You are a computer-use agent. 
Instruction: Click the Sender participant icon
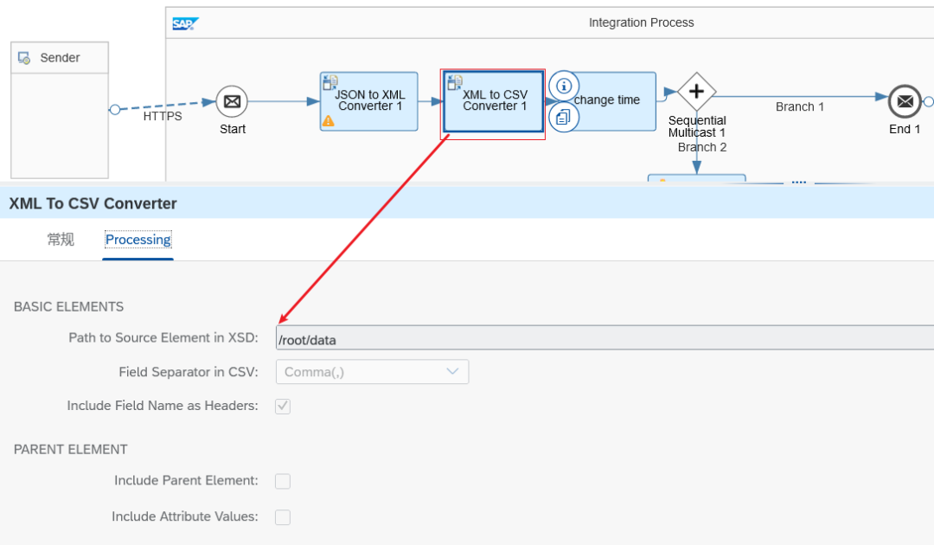point(24,58)
